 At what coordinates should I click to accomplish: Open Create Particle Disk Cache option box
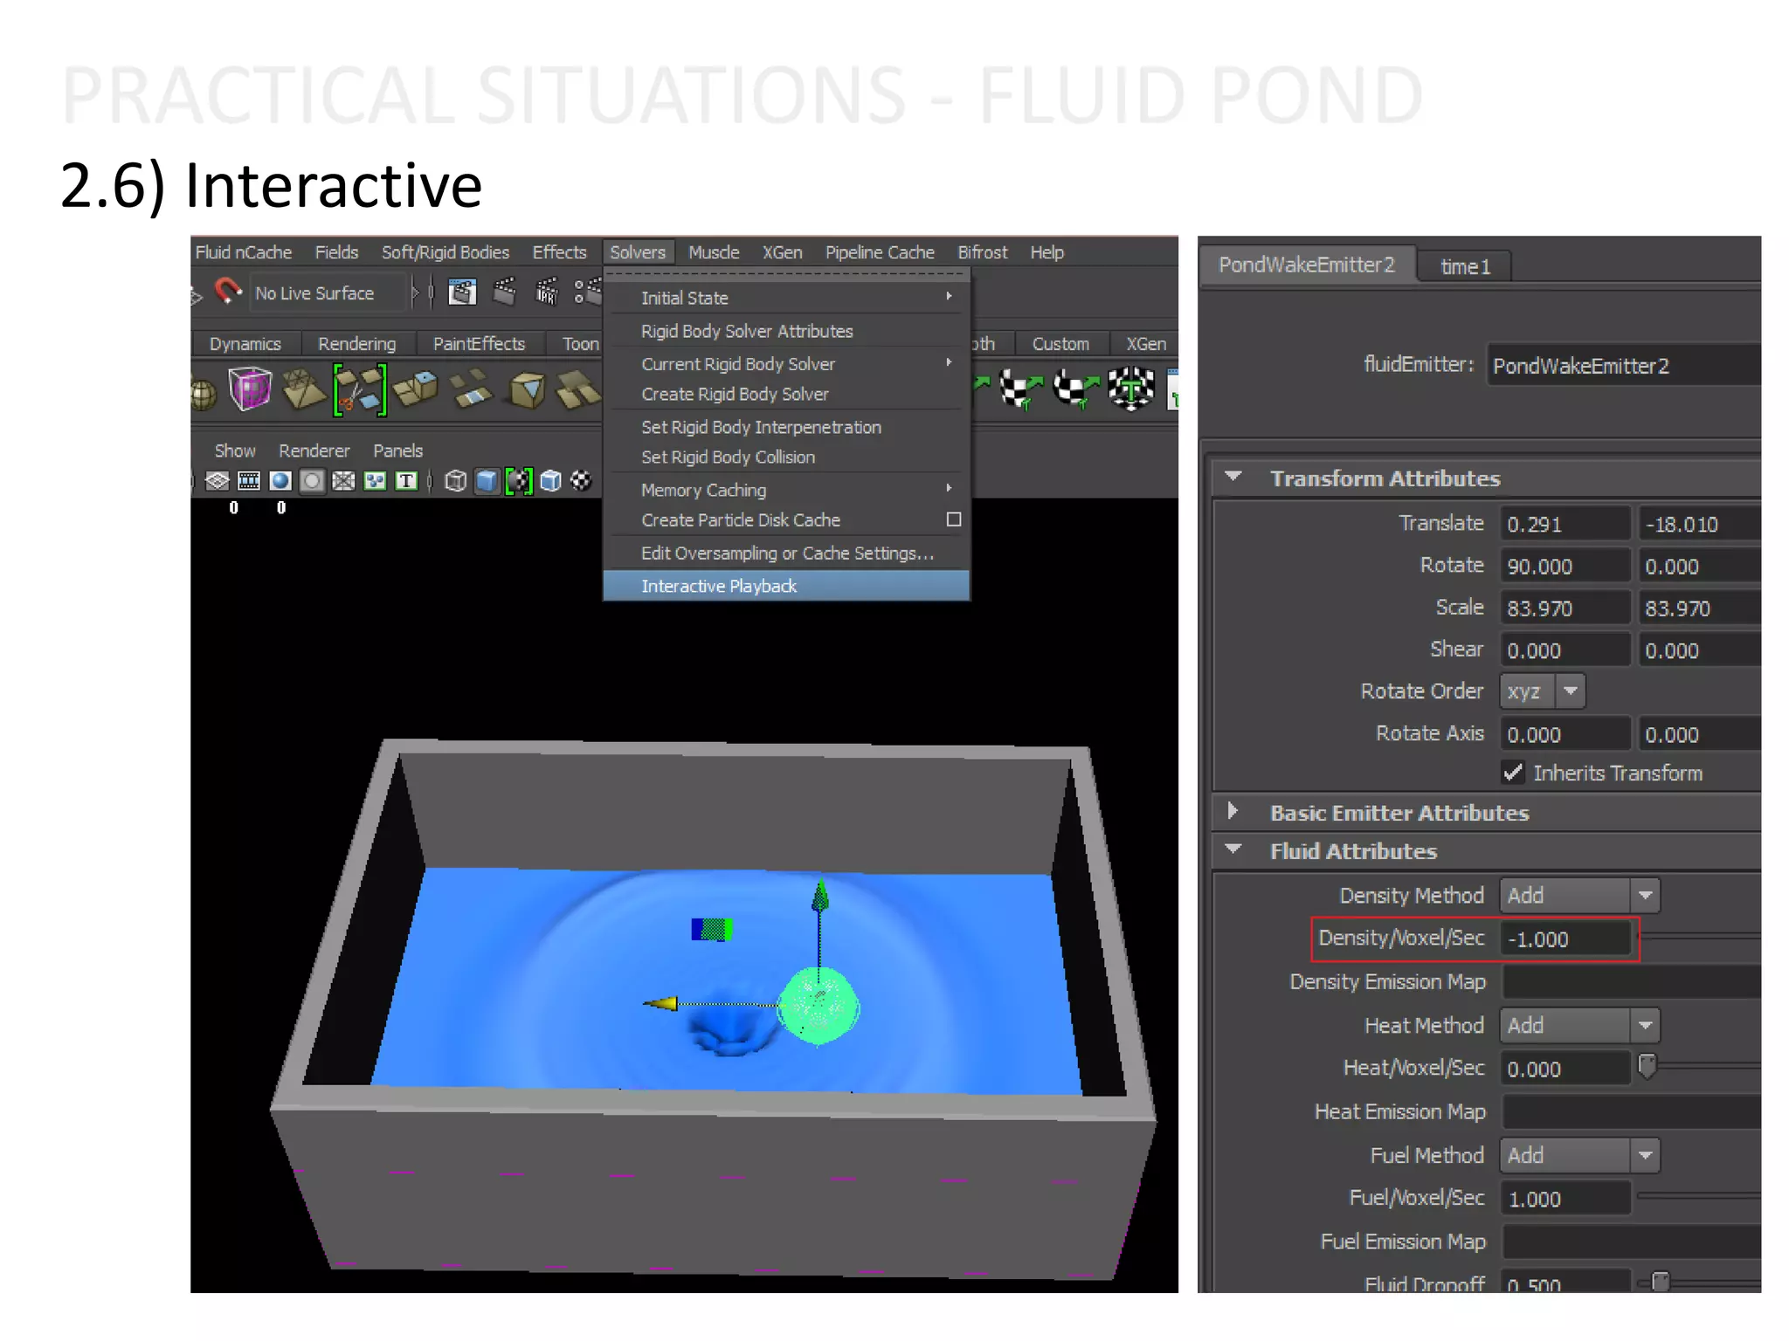coord(954,519)
